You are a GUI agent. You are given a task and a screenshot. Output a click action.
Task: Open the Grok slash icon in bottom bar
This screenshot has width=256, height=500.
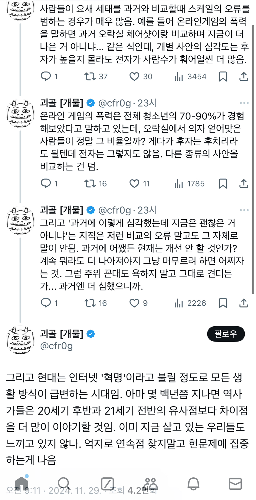(x=107, y=484)
